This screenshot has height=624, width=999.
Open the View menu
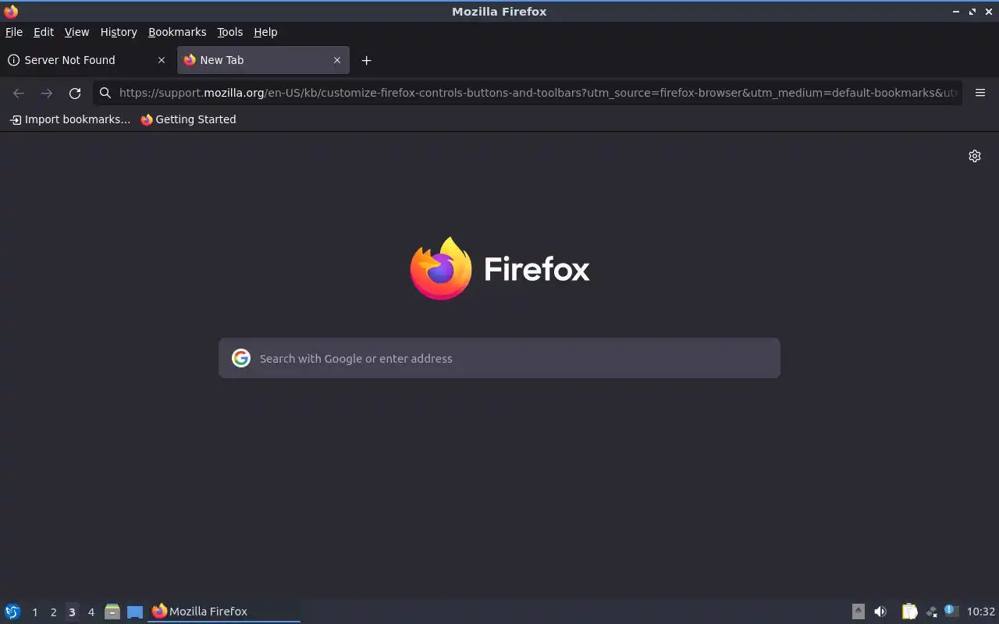coord(76,32)
